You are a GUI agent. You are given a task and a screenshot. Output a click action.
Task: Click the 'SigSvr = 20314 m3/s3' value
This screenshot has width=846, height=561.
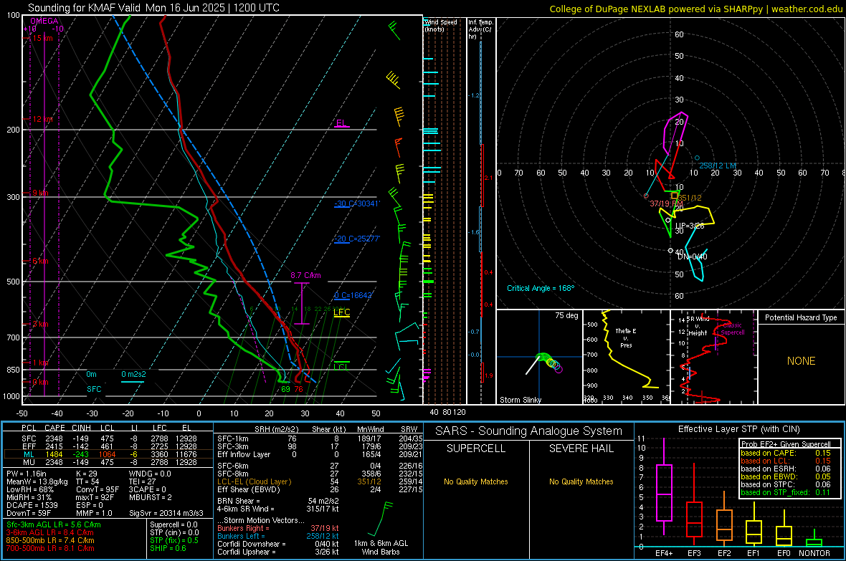tap(166, 513)
